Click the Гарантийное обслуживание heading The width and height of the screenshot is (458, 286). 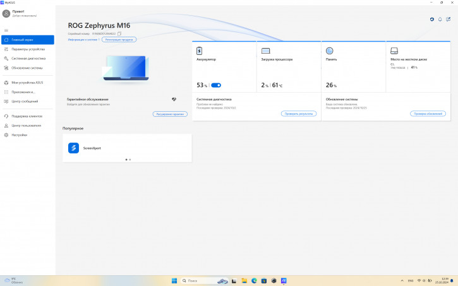click(88, 99)
